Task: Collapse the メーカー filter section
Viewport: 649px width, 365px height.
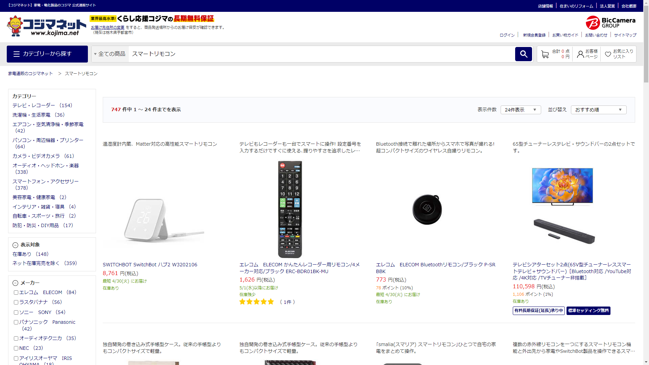Action: [x=15, y=283]
